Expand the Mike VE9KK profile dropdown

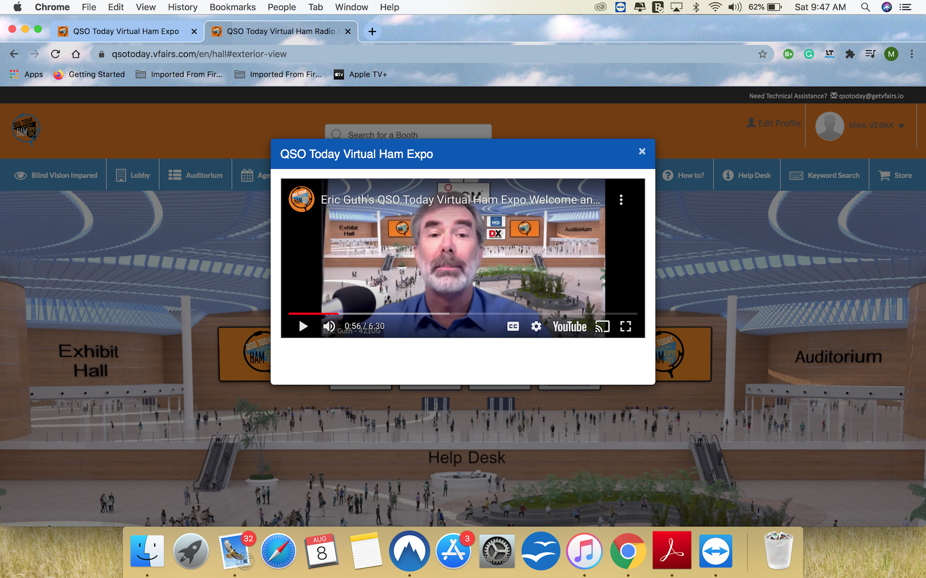pos(901,126)
